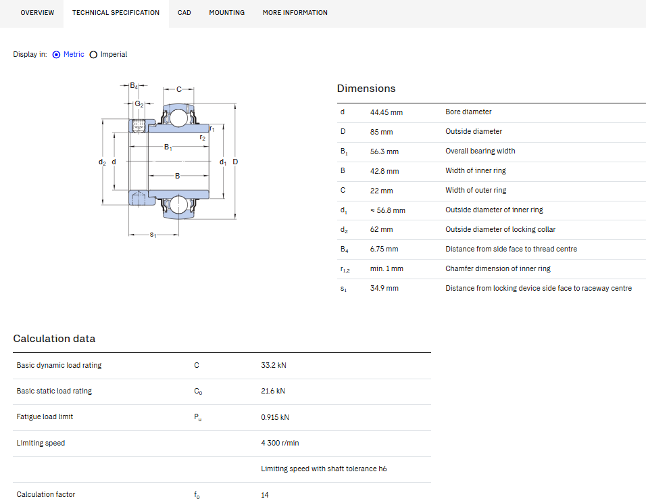Click the Chamfer dimension of inner ring text
Screen dimensions: 646x503
[498, 268]
